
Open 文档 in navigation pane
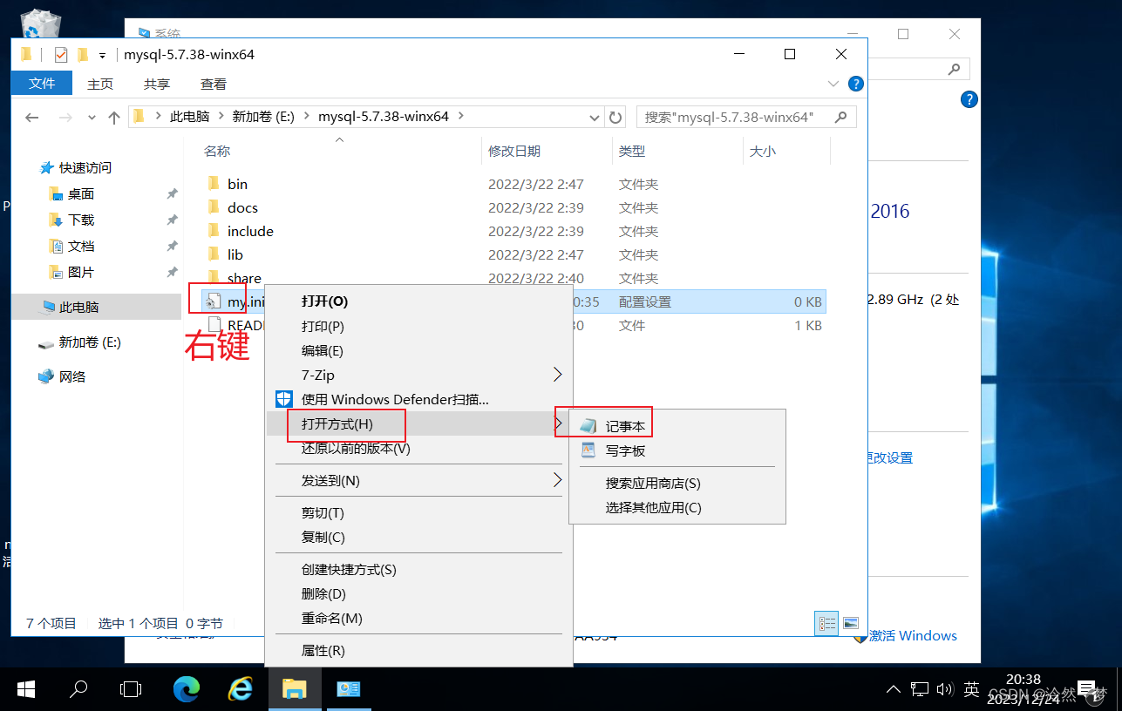tap(80, 246)
